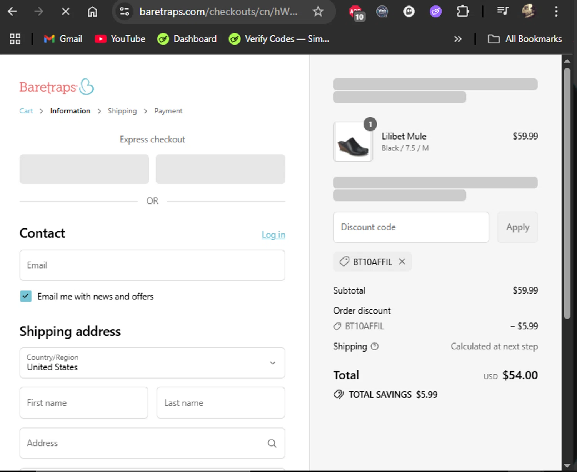The image size is (577, 472).
Task: Remove the BT10AFFIL discount code
Action: tap(402, 262)
